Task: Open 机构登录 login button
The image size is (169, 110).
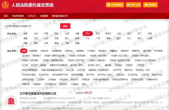Action: [x=150, y=5]
